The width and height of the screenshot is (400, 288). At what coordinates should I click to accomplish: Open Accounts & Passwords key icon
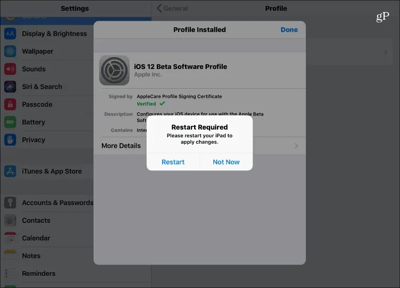[x=10, y=203]
